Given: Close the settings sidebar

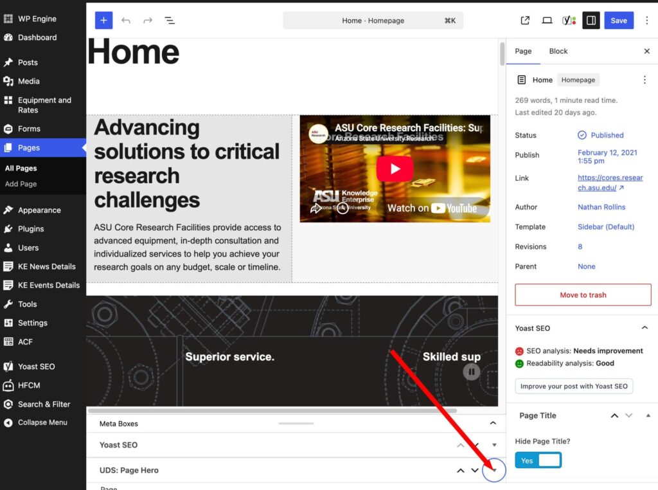Looking at the screenshot, I should (x=646, y=51).
